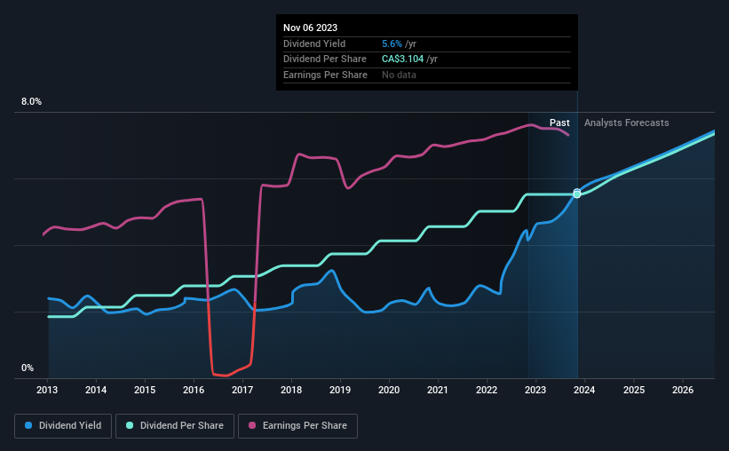Screen dimensions: 729x451
Task: Click the 'Past' region label
Action: click(x=559, y=123)
